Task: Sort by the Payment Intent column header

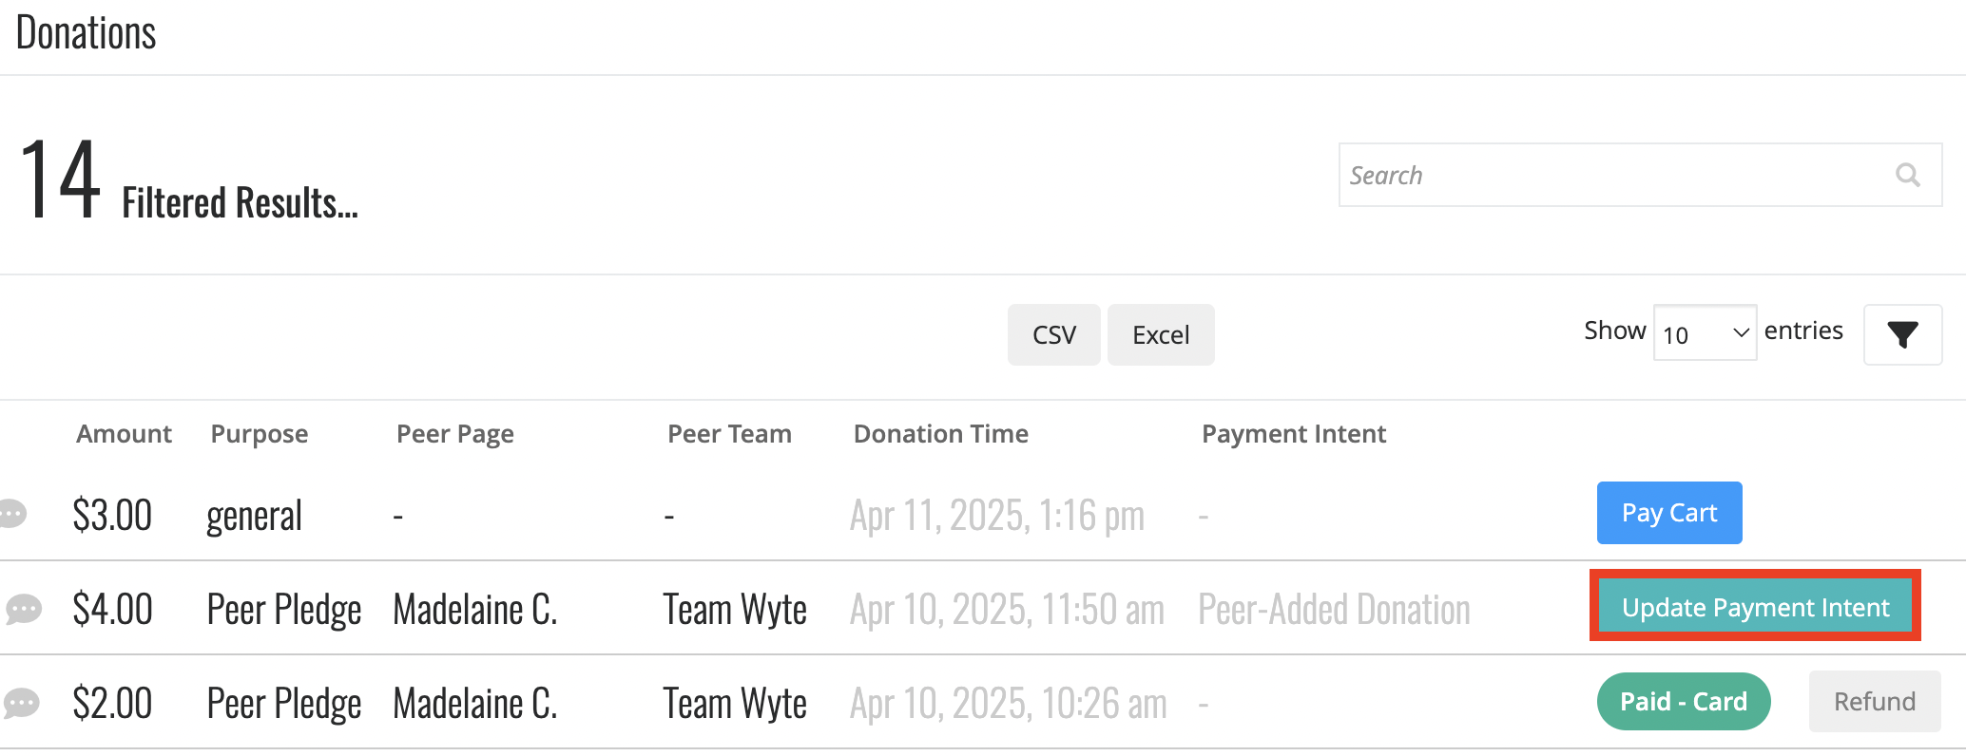Action: pos(1294,434)
